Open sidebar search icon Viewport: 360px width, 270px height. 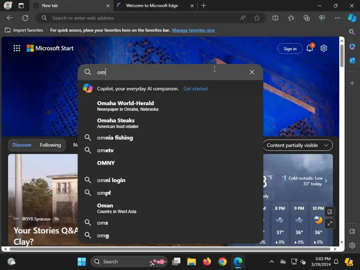[x=352, y=32]
